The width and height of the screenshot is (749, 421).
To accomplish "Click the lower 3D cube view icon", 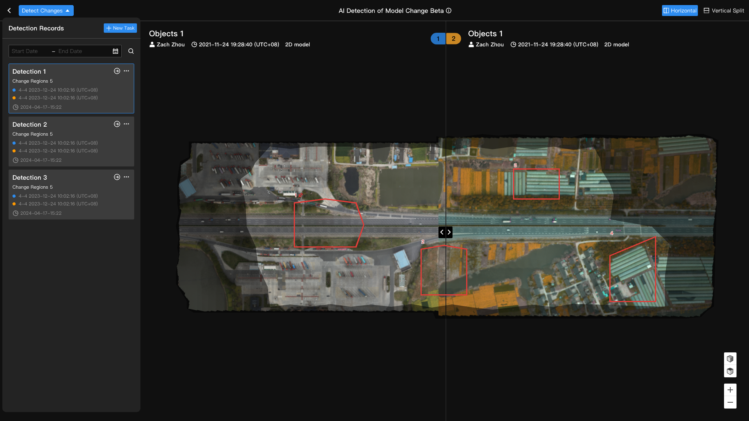I will pyautogui.click(x=730, y=371).
